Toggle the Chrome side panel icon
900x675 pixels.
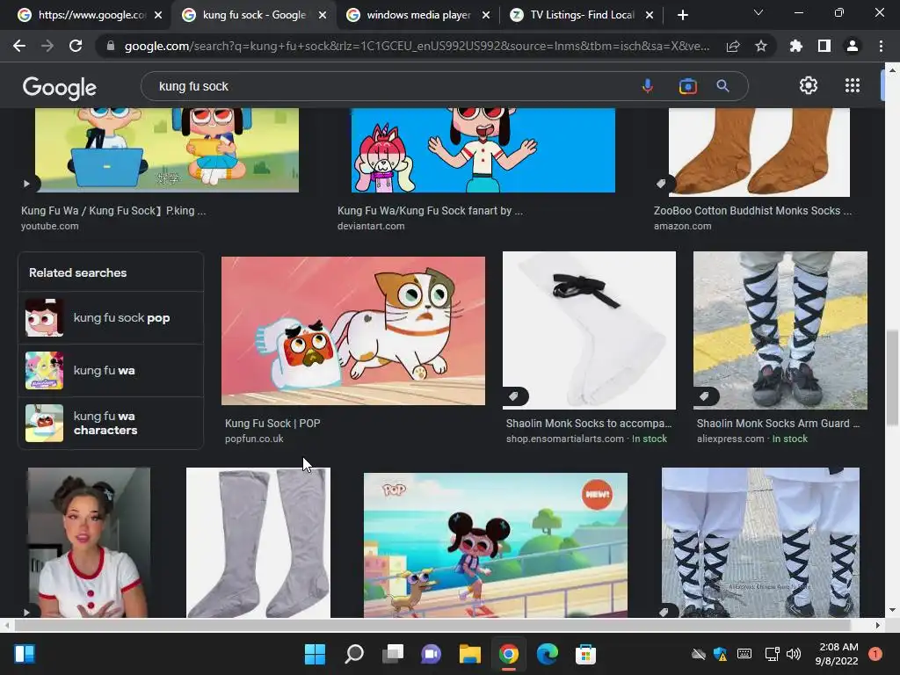pyautogui.click(x=824, y=46)
